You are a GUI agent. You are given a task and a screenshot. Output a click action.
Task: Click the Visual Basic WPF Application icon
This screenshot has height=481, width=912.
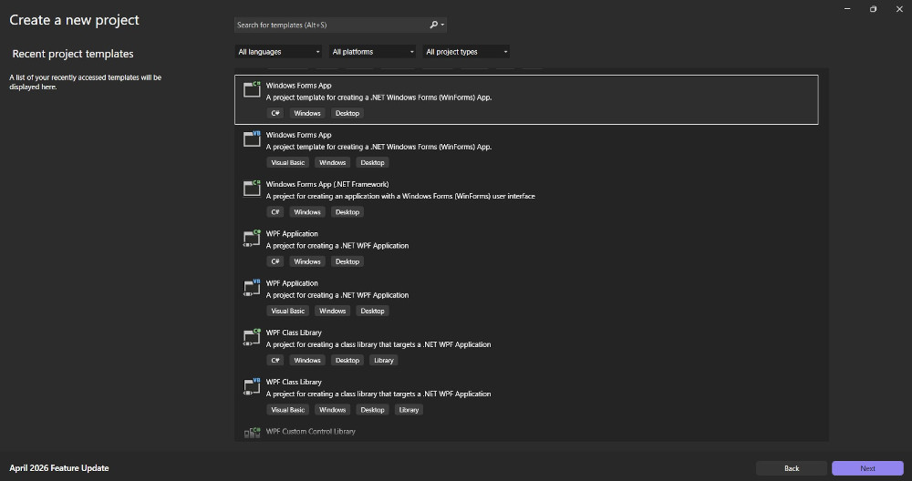[252, 287]
